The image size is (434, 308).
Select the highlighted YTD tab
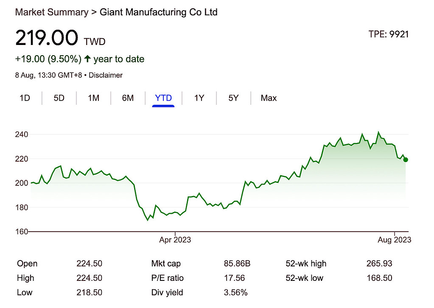[163, 98]
